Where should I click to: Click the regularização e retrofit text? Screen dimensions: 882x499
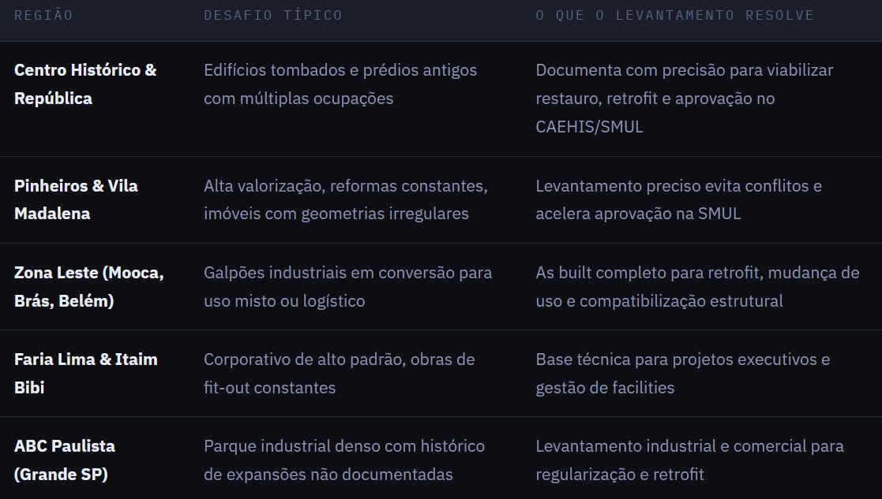(x=620, y=475)
